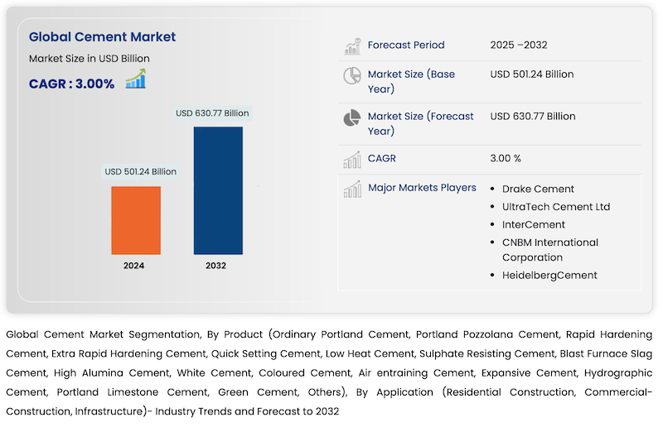Click the Major Markets Players icon
This screenshot has height=427, width=663.
pyautogui.click(x=352, y=190)
